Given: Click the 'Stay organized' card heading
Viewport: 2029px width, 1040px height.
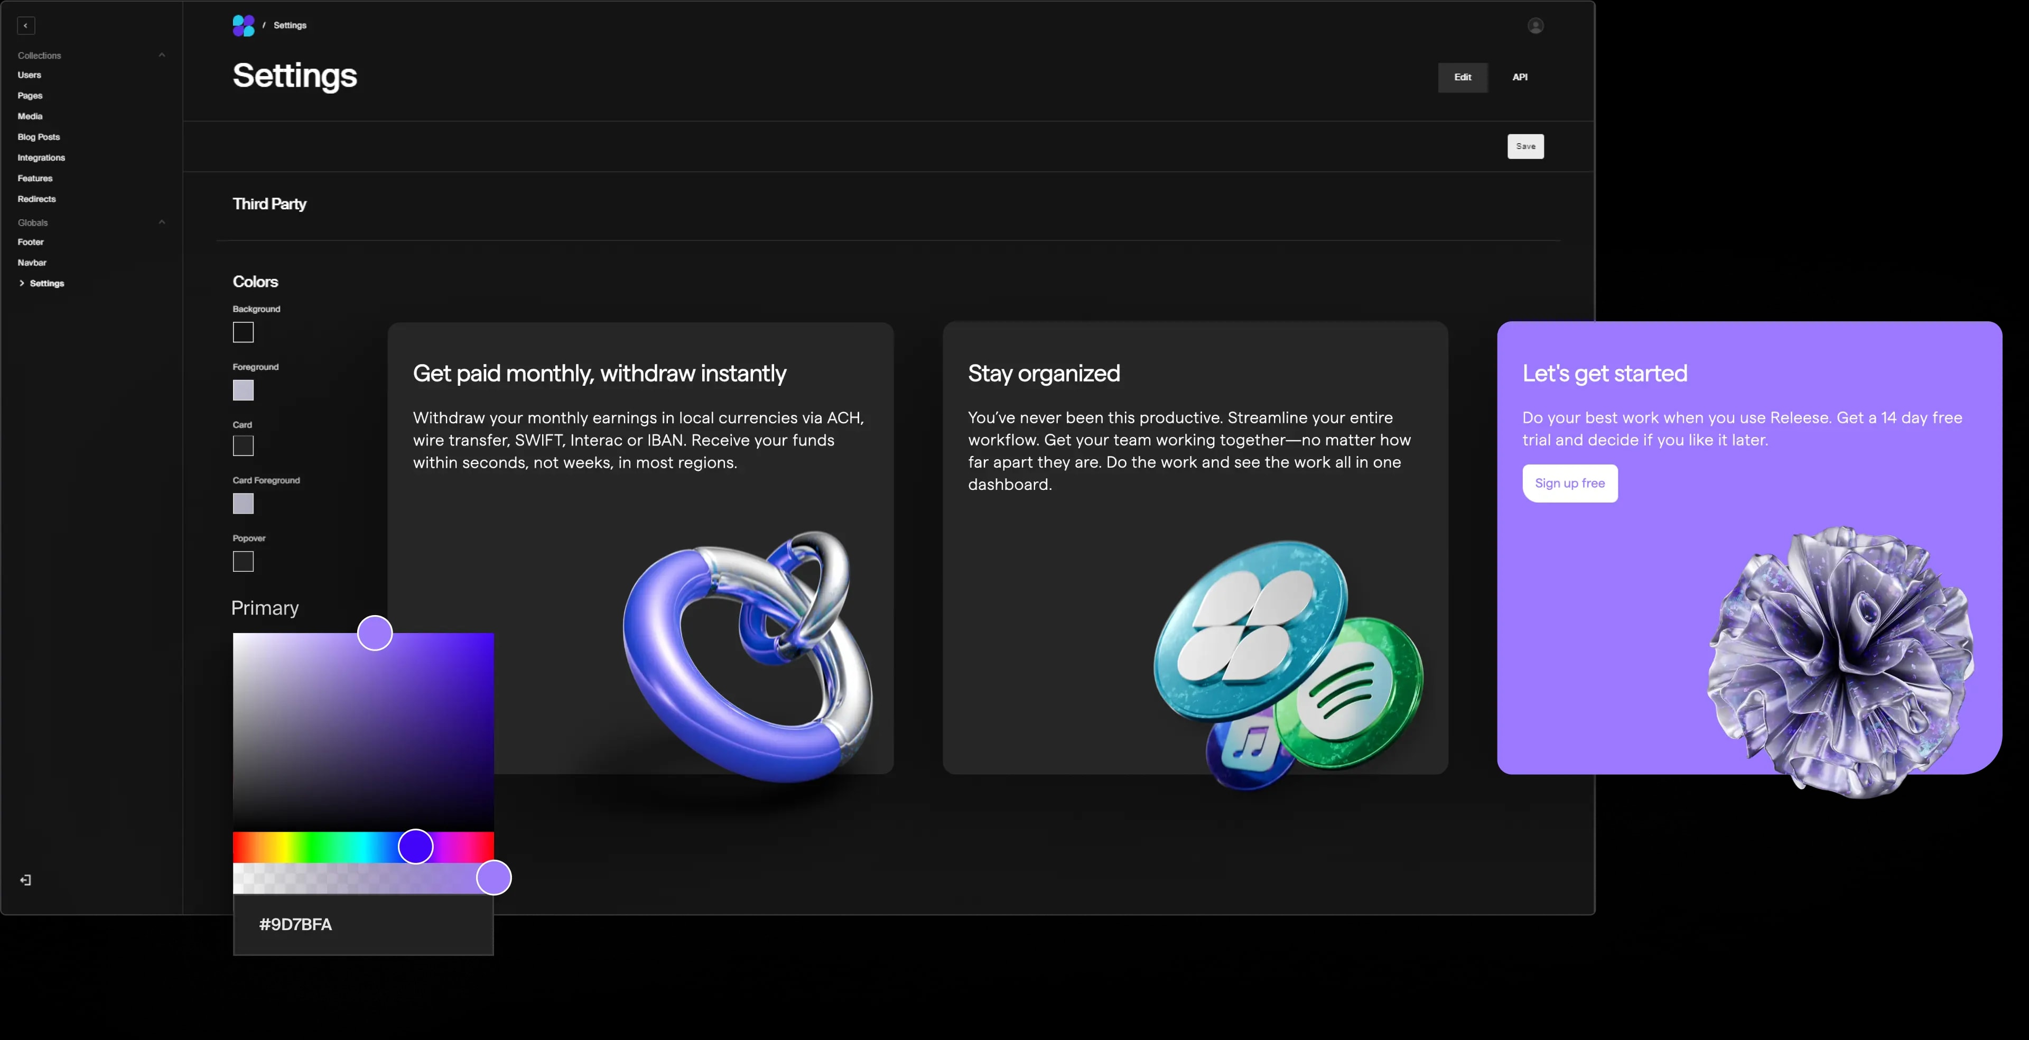Looking at the screenshot, I should click(x=1044, y=374).
